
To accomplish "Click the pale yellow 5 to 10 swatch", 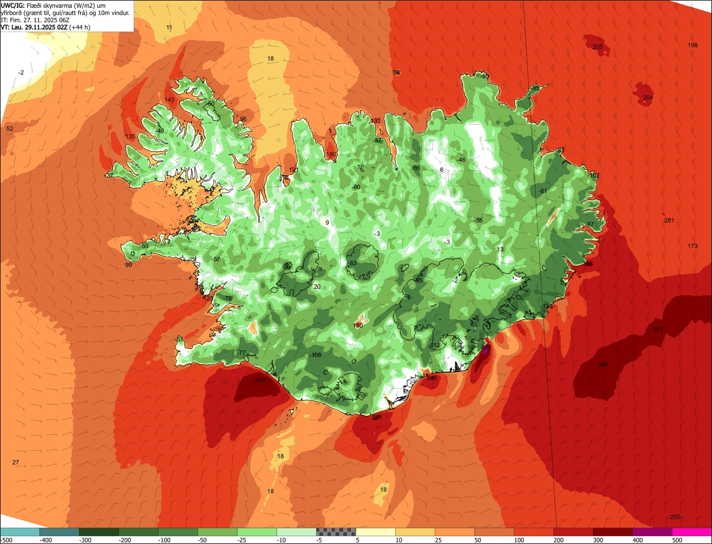I will 375,532.
